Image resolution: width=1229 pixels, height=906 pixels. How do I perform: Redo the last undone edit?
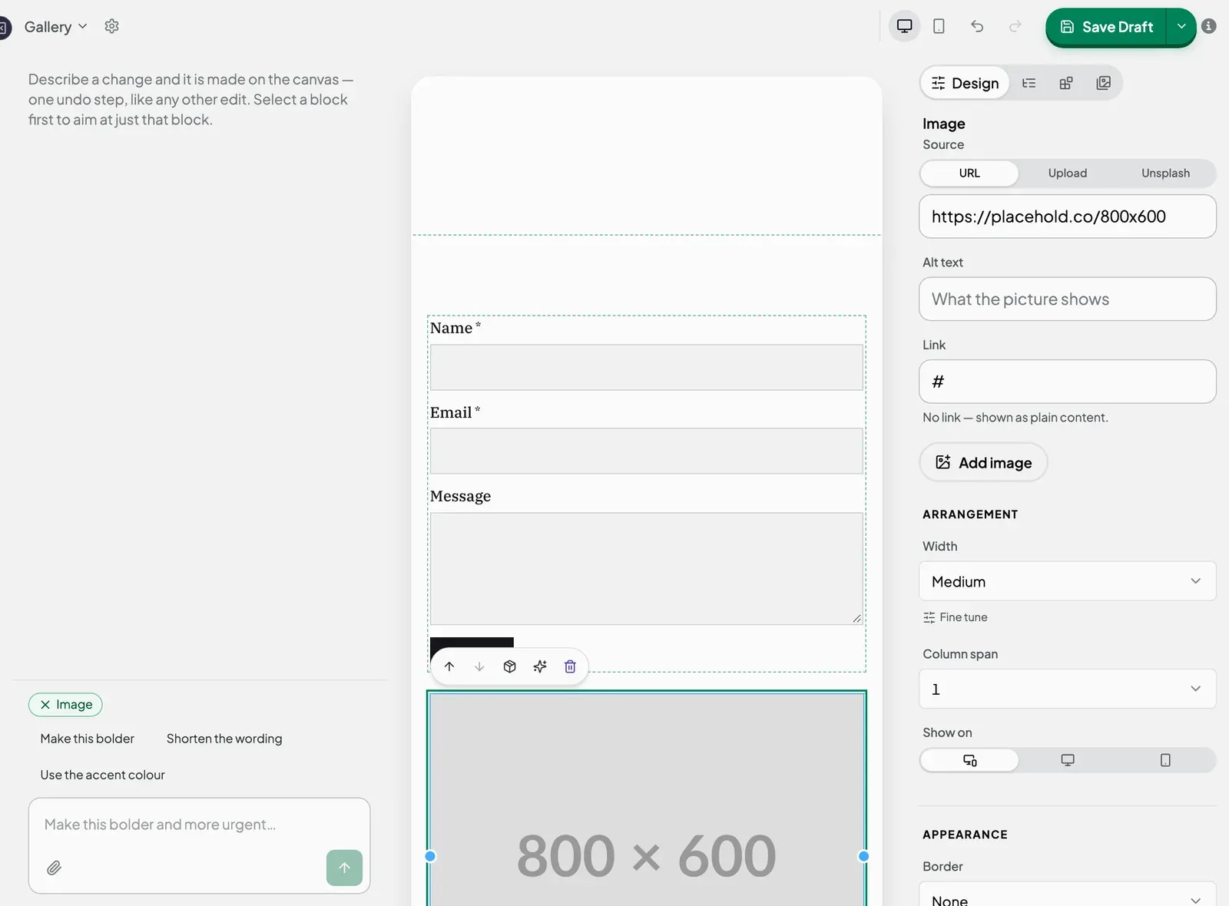pyautogui.click(x=1015, y=26)
